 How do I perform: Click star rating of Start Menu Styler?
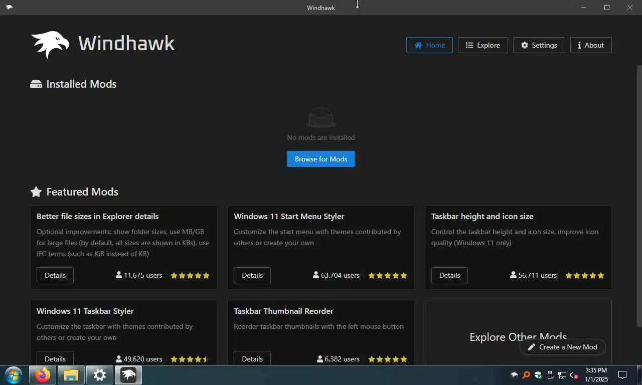pyautogui.click(x=388, y=275)
